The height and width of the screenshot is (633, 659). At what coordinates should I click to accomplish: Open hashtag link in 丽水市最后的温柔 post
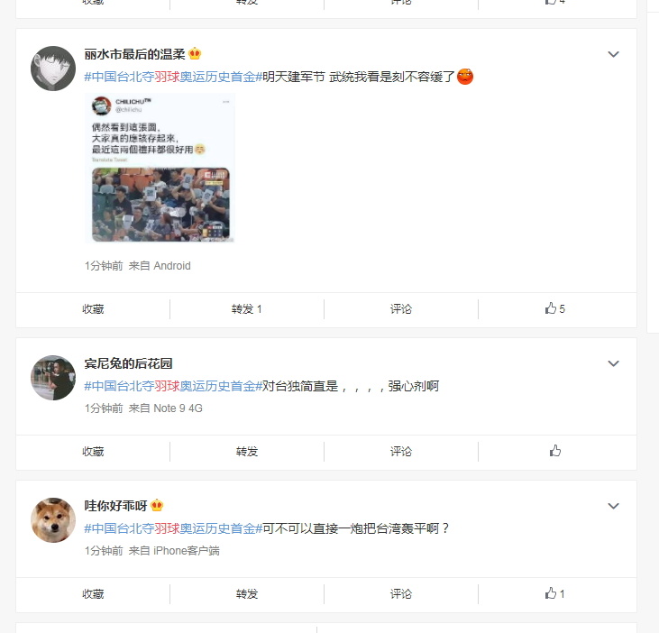coord(173,77)
